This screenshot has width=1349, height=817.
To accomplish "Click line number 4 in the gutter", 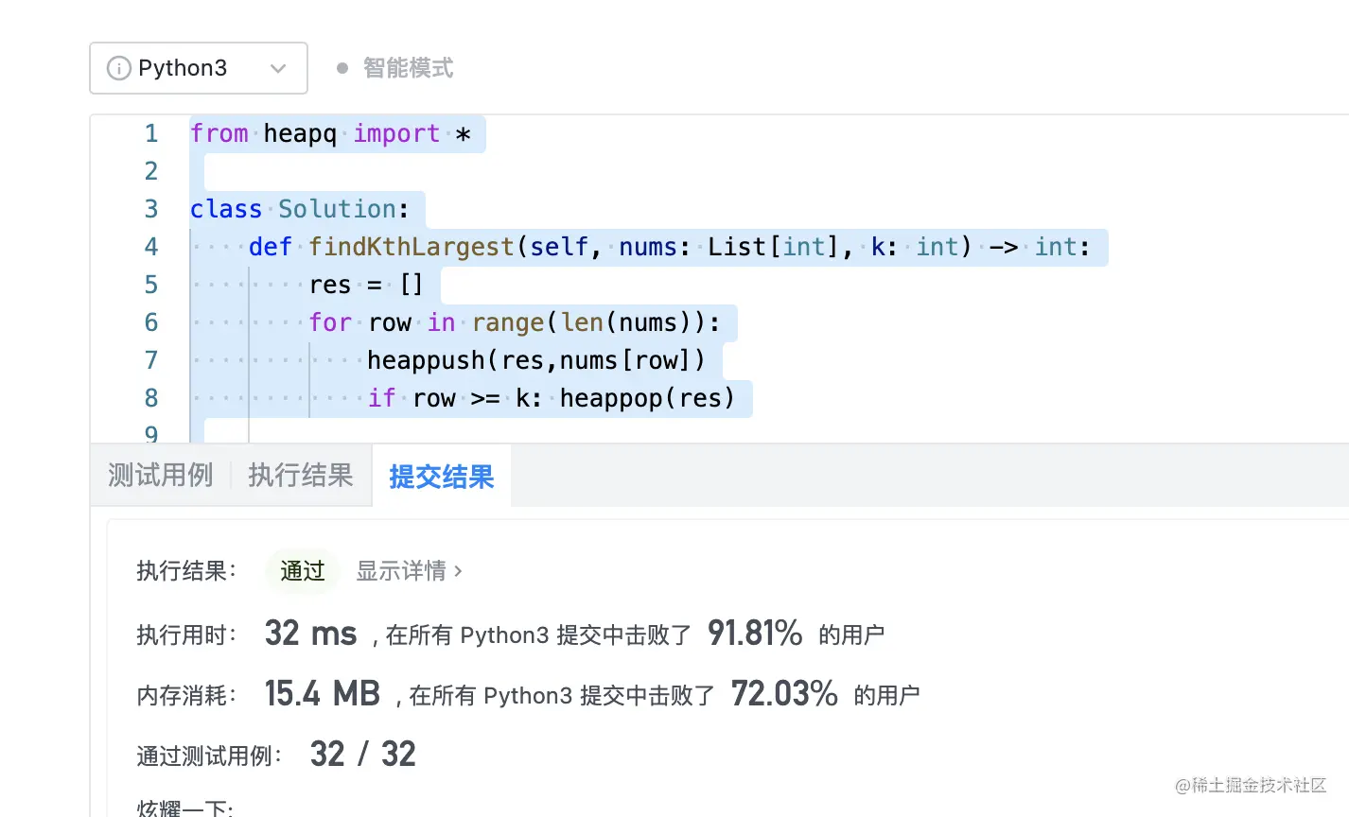I will coord(151,247).
